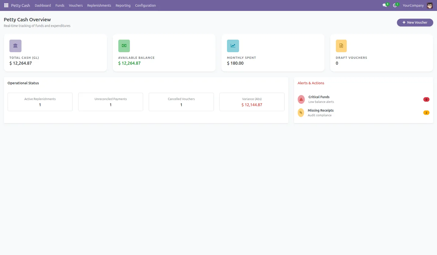Open the activities clock icon
The width and height of the screenshot is (437, 255).
395,5
